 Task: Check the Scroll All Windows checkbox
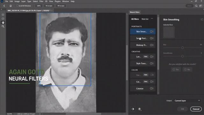[17, 6]
